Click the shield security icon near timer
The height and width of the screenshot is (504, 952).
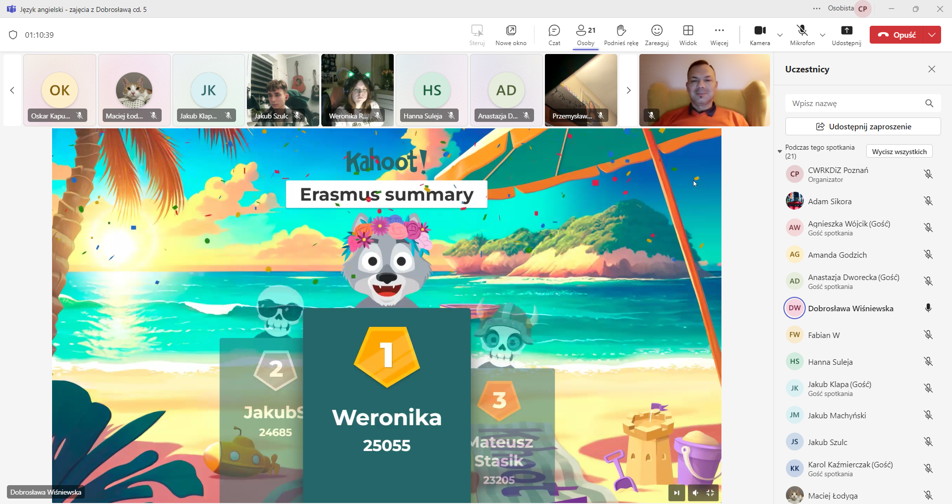(13, 35)
